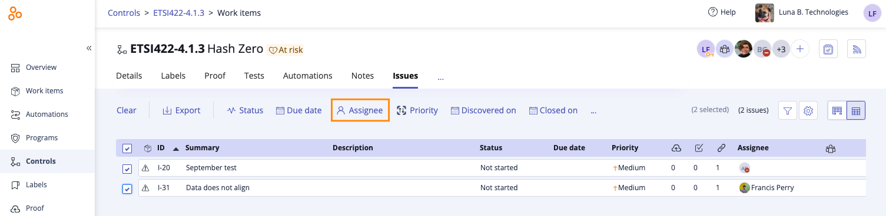Switch to the Labels tab

click(x=173, y=76)
